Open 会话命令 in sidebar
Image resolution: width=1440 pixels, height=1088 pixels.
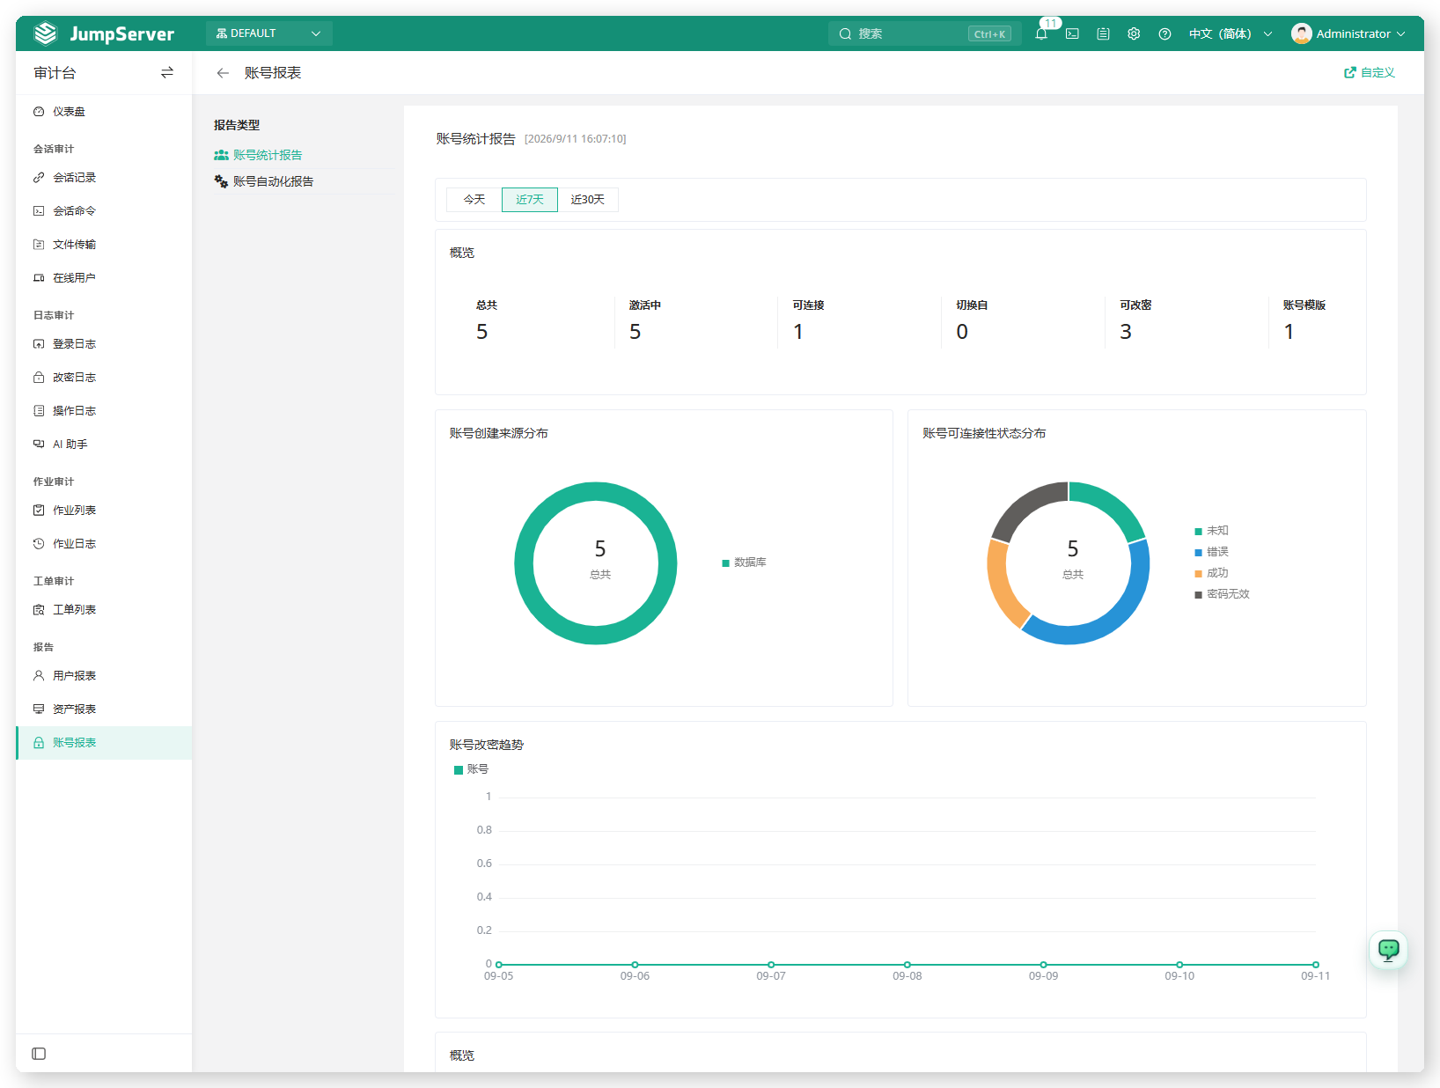104,211
